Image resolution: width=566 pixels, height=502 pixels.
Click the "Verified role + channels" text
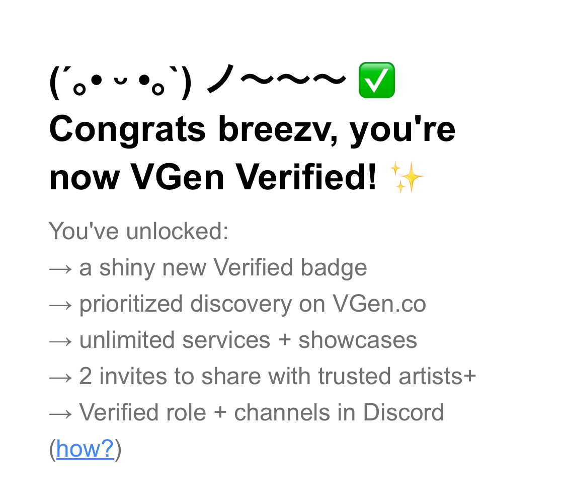pos(203,413)
